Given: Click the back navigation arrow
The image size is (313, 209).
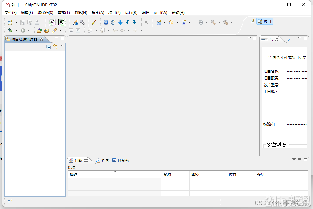Looking at the screenshot, I should (123, 30).
